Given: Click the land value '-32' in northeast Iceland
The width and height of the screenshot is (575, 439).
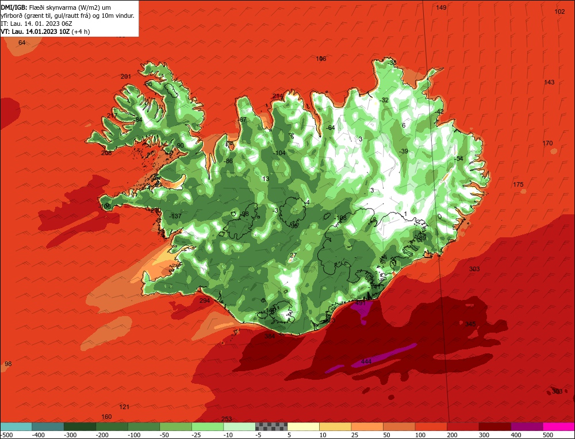Looking at the screenshot, I should (x=384, y=99).
